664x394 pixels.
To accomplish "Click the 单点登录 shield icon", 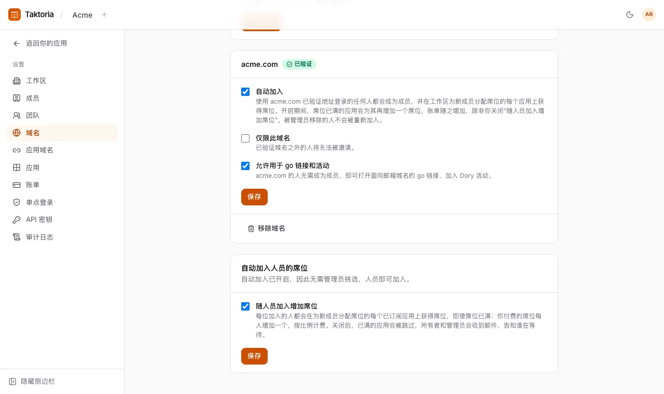I will (x=17, y=202).
